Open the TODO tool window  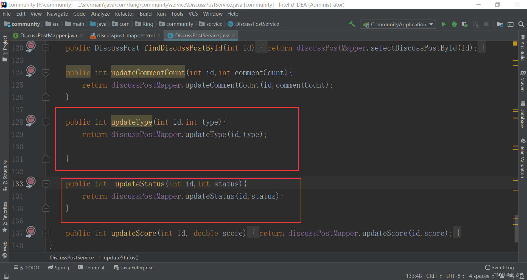point(27,267)
